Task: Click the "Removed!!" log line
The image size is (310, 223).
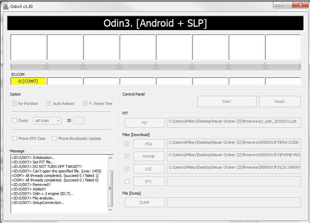Action: pos(31,185)
